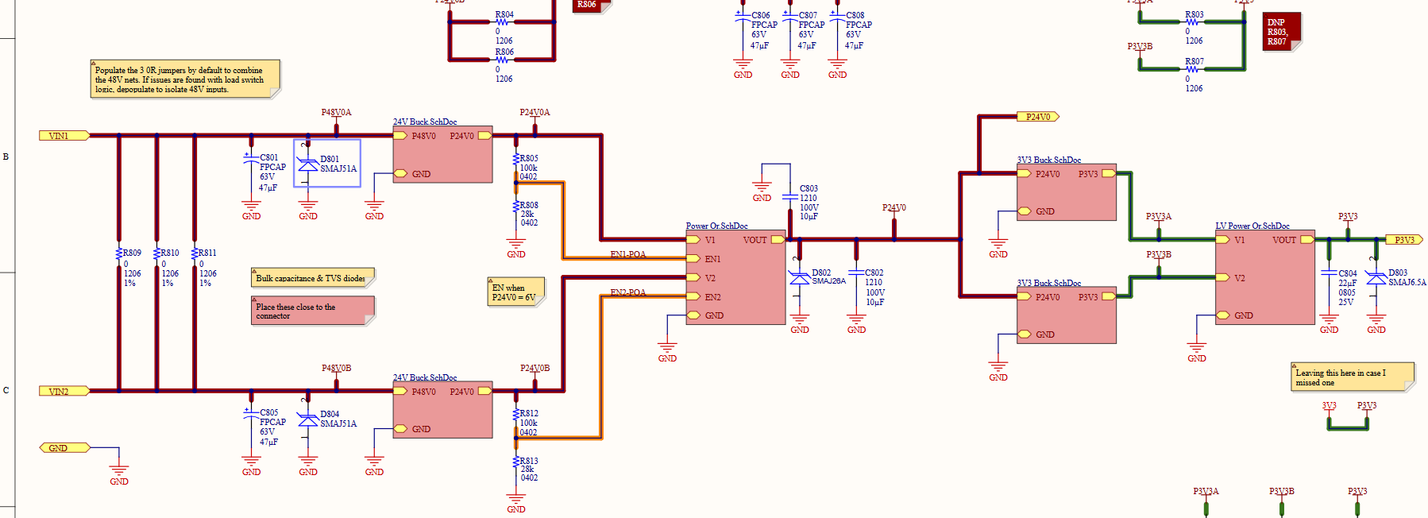Select the R810 jumper resistor

[x=157, y=254]
